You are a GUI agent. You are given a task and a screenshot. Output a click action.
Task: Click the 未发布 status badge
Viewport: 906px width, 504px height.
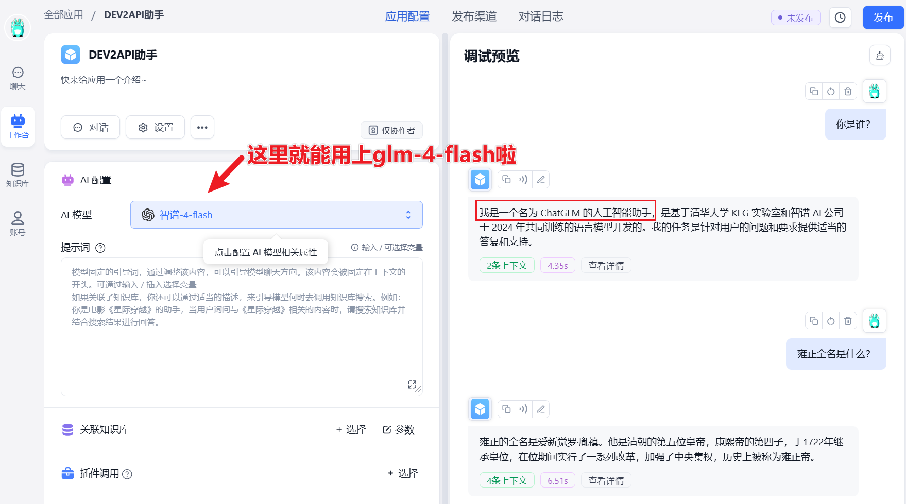click(x=796, y=18)
